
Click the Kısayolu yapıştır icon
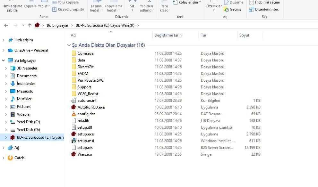(54, 9)
